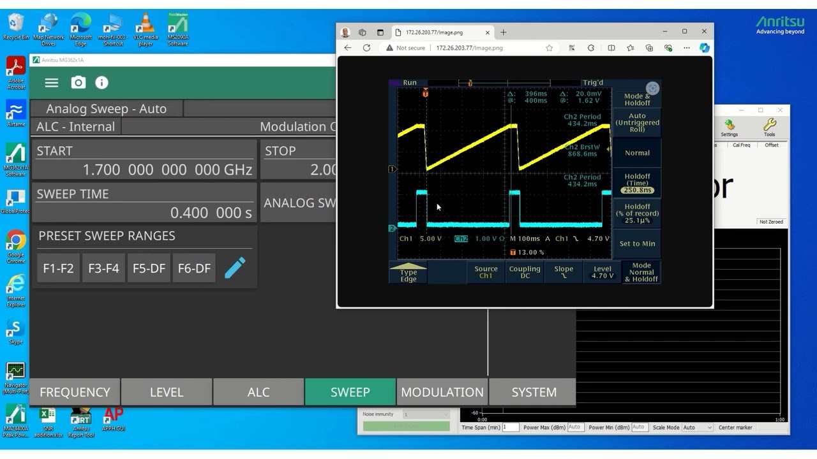Switch to the ALC tab
This screenshot has height=459, width=817.
pyautogui.click(x=259, y=392)
